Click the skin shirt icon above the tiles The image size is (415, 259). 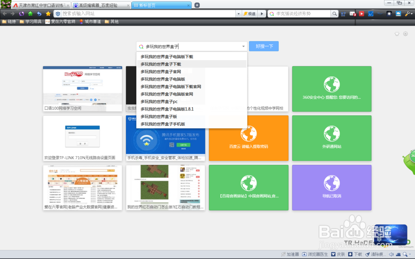tap(397, 34)
